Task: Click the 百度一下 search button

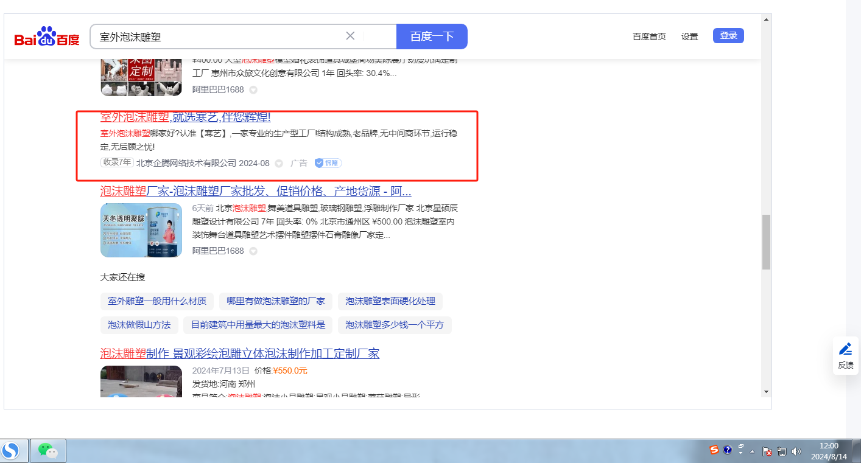Action: pos(432,37)
